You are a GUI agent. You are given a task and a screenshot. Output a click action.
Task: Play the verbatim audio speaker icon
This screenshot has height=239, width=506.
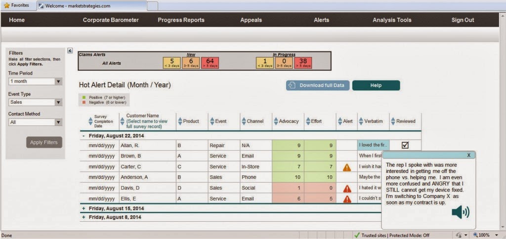point(460,212)
